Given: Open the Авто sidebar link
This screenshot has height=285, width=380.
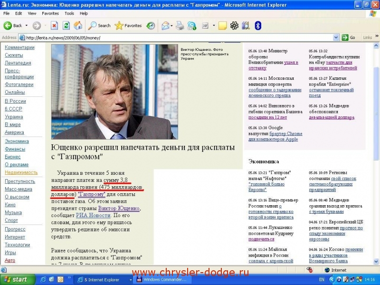Looking at the screenshot, I should click(10, 260).
